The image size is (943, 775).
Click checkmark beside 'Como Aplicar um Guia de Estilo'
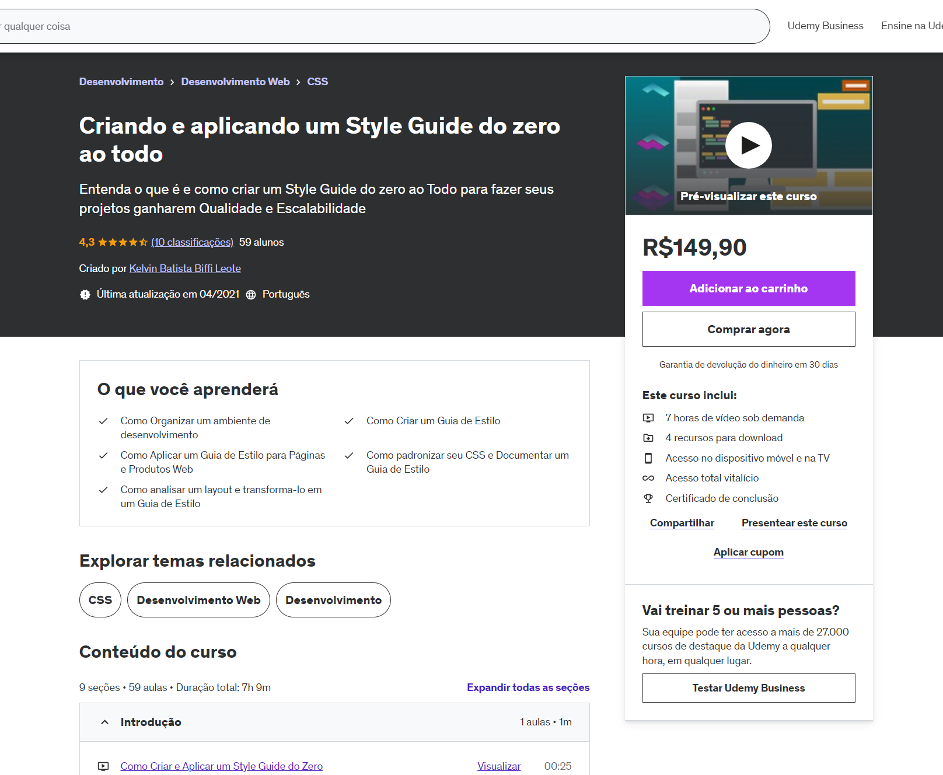click(x=103, y=455)
